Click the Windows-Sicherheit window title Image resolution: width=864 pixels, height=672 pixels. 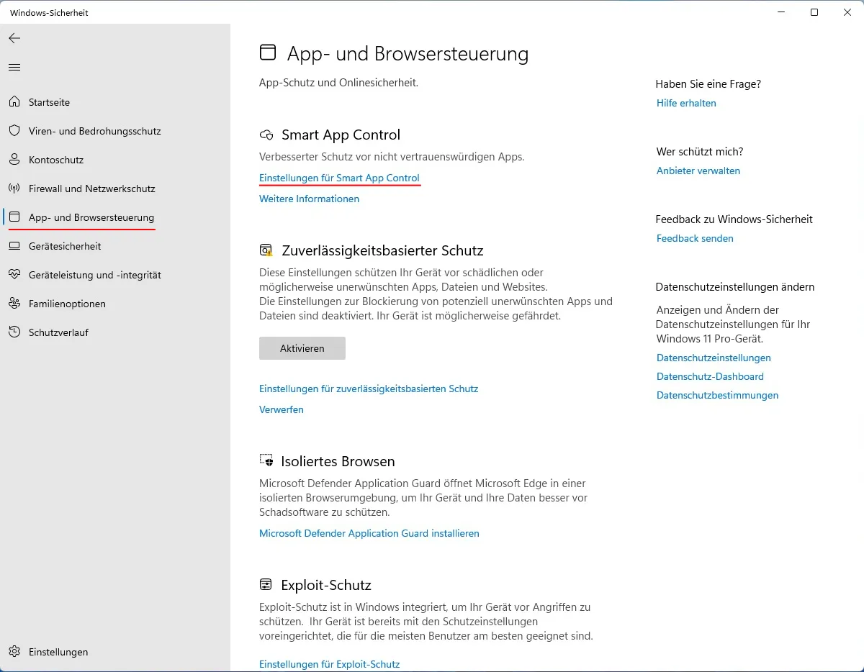tap(50, 13)
